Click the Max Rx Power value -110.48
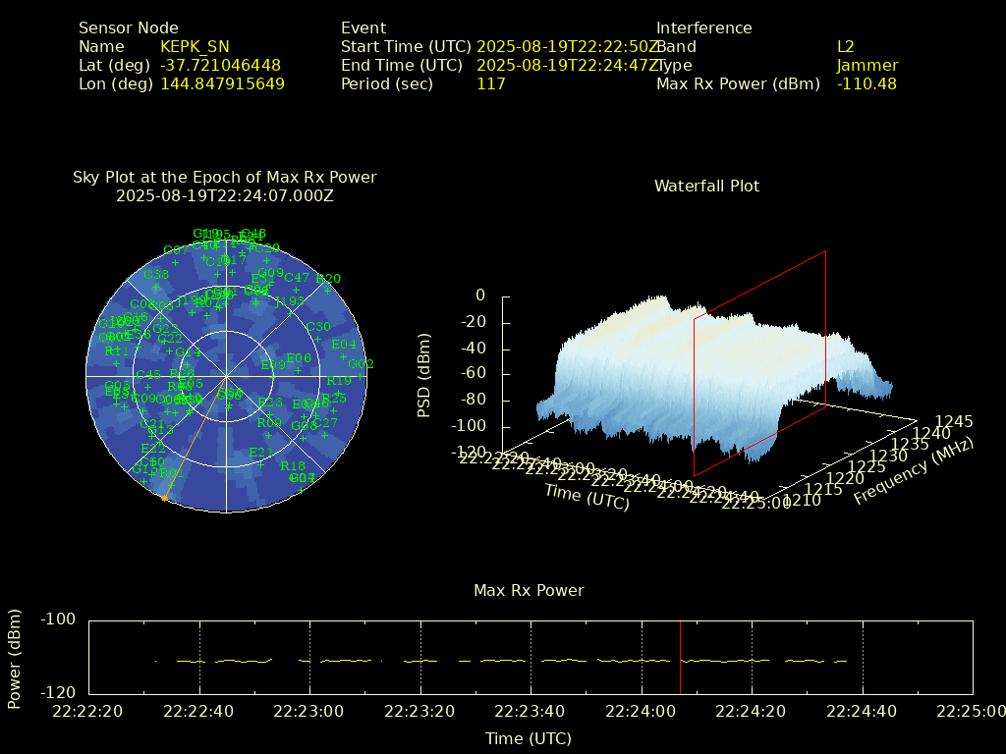The image size is (1006, 754). (866, 84)
